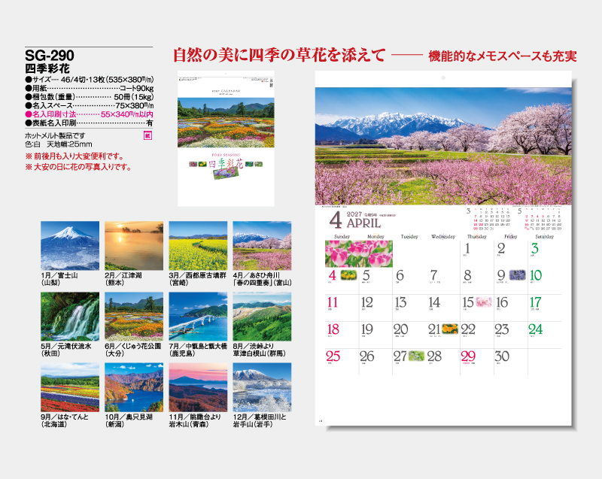The width and height of the screenshot is (602, 479).
Task: Click the large month number 4
Action: click(x=336, y=220)
